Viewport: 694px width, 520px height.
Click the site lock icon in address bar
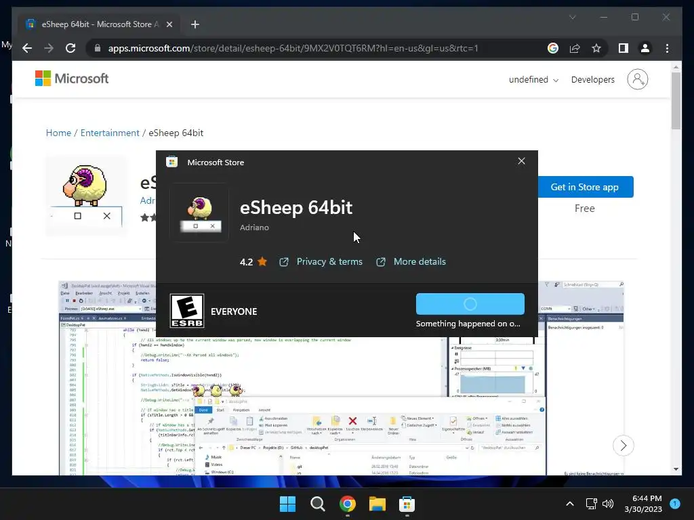coord(98,48)
